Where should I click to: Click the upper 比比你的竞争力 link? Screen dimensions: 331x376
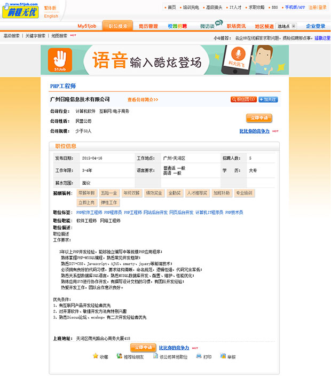tap(254, 131)
